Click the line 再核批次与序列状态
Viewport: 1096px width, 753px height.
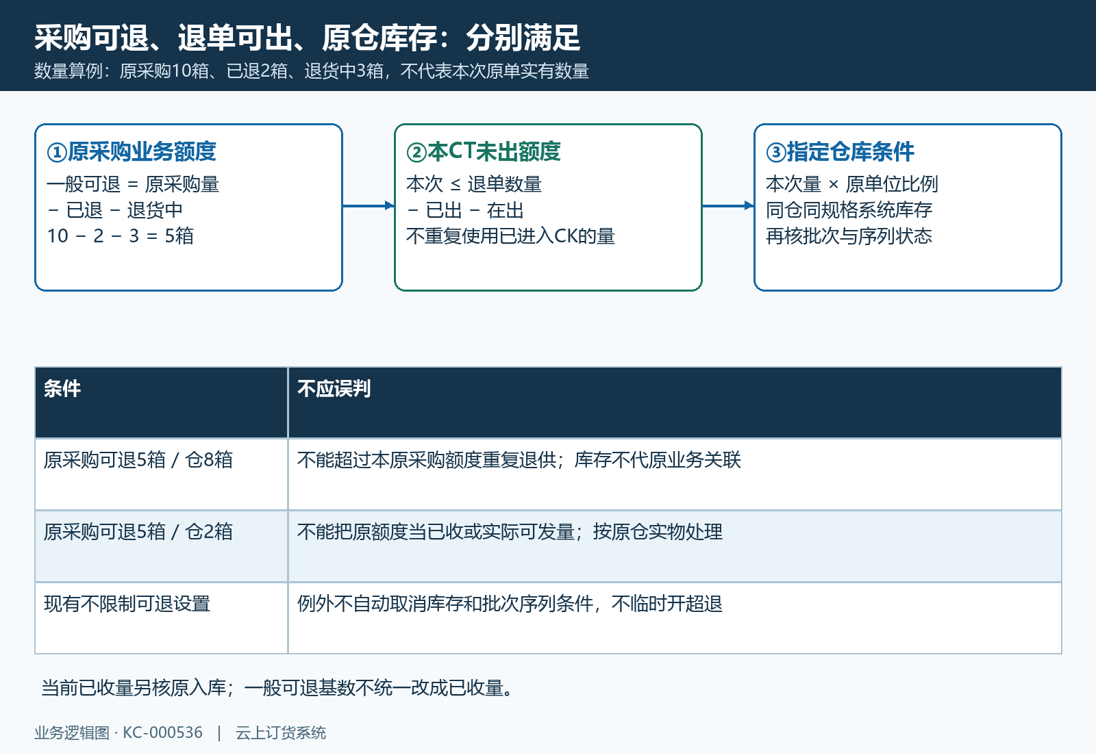click(x=849, y=236)
